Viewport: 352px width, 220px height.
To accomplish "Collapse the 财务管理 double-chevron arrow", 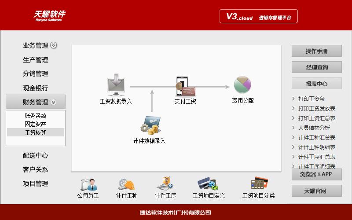I will (53, 103).
